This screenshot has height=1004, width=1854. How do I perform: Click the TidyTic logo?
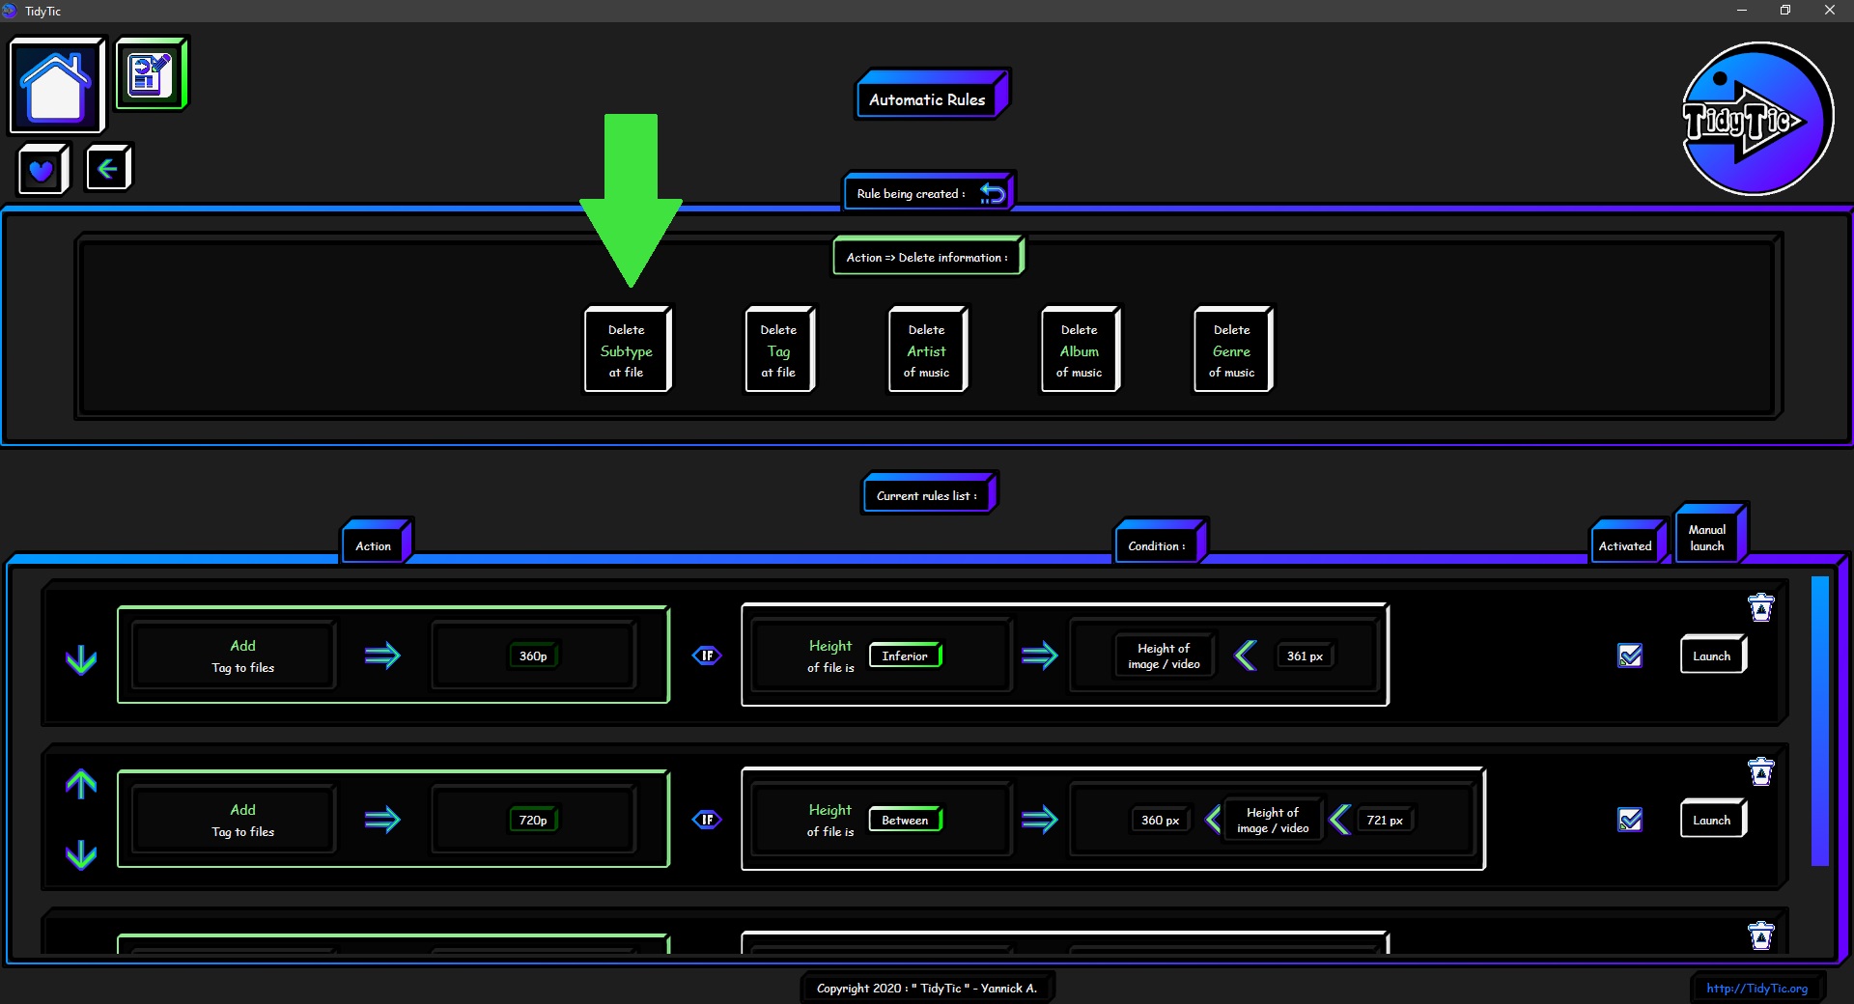pyautogui.click(x=1756, y=119)
